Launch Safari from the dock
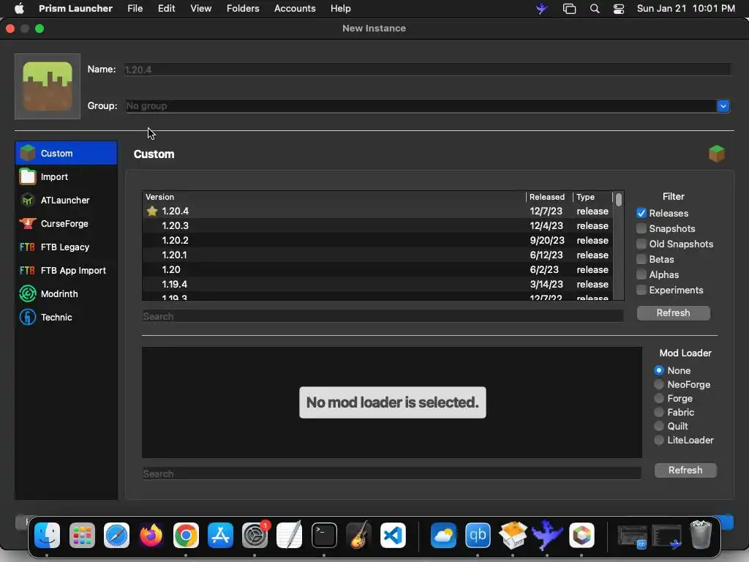The image size is (749, 562). [x=116, y=535]
